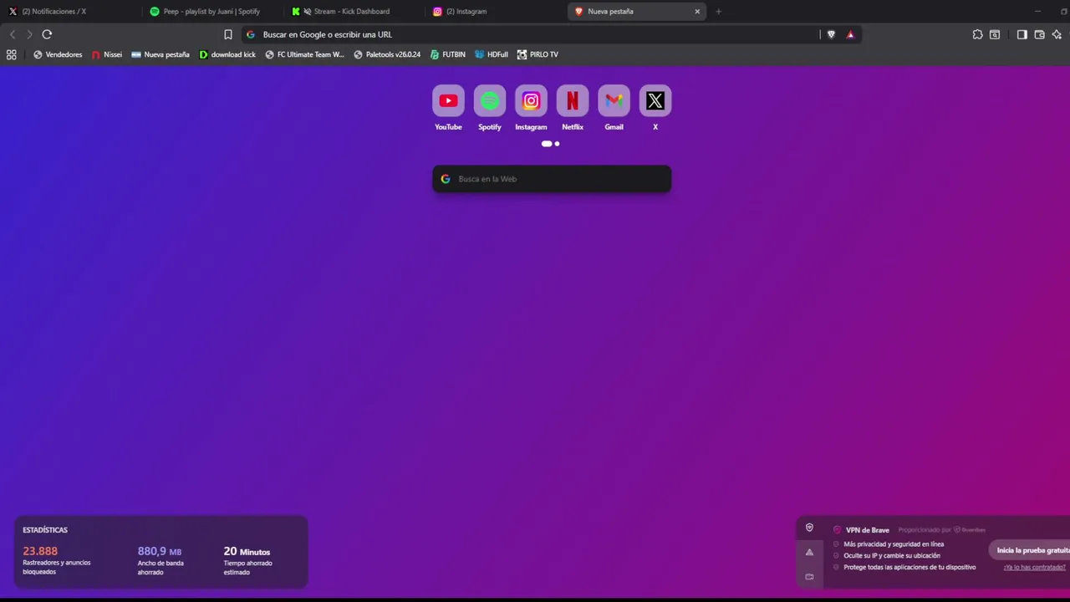1070x602 pixels.
Task: Click Oculte su IP y cambie su ubicación
Action: click(x=892, y=555)
